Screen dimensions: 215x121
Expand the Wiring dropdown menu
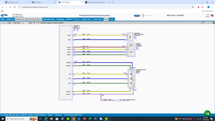click(x=69, y=19)
